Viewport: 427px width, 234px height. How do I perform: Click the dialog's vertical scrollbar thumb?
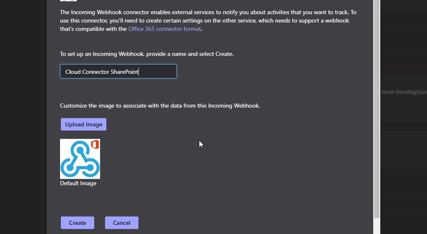(377, 104)
